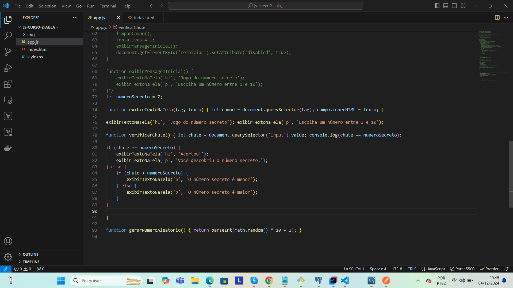Open editor more actions ellipsis
This screenshot has width=513, height=288.
[506, 18]
